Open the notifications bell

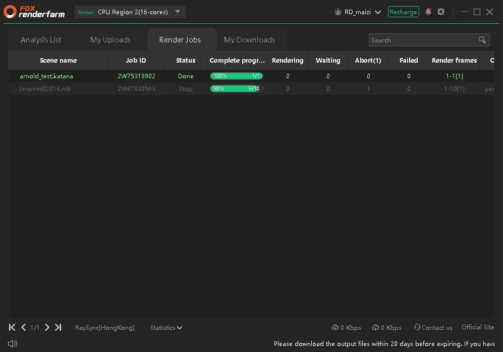click(428, 12)
